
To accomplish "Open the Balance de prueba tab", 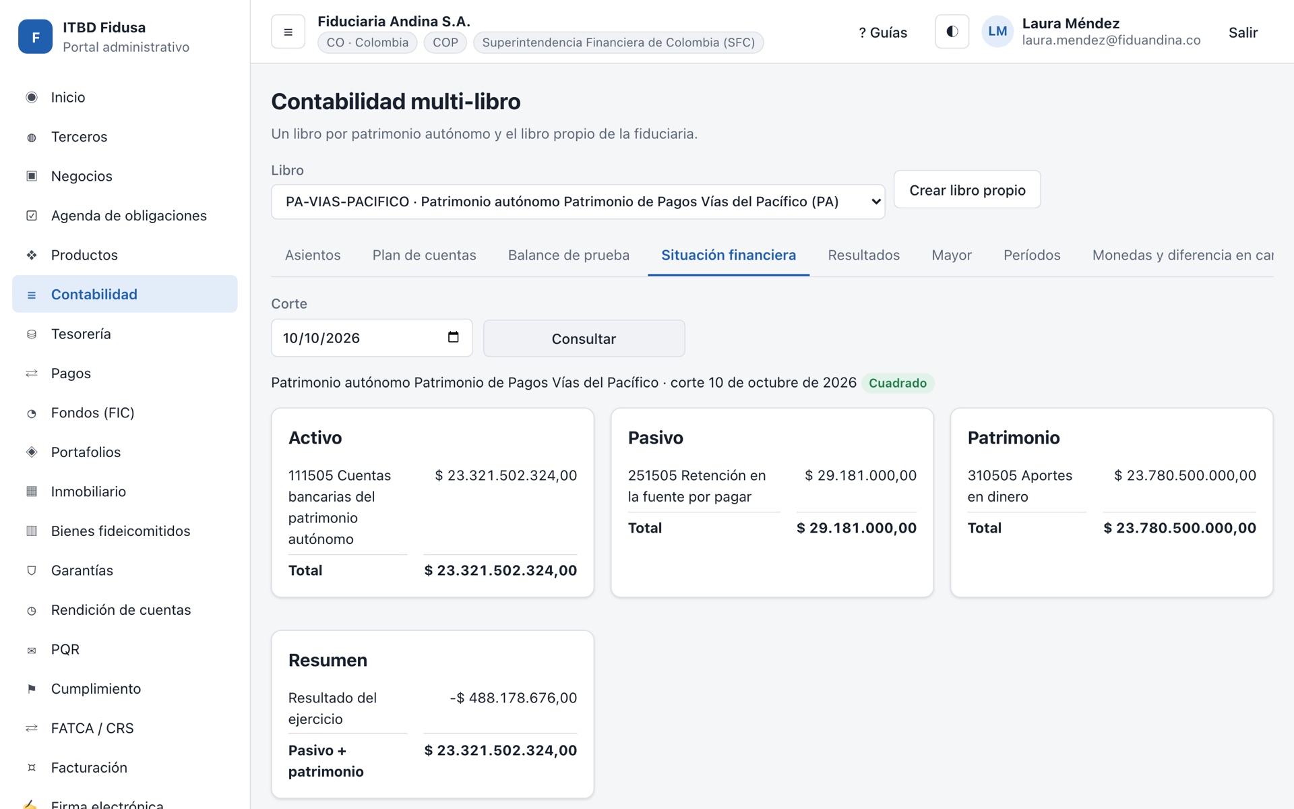I will pos(568,255).
